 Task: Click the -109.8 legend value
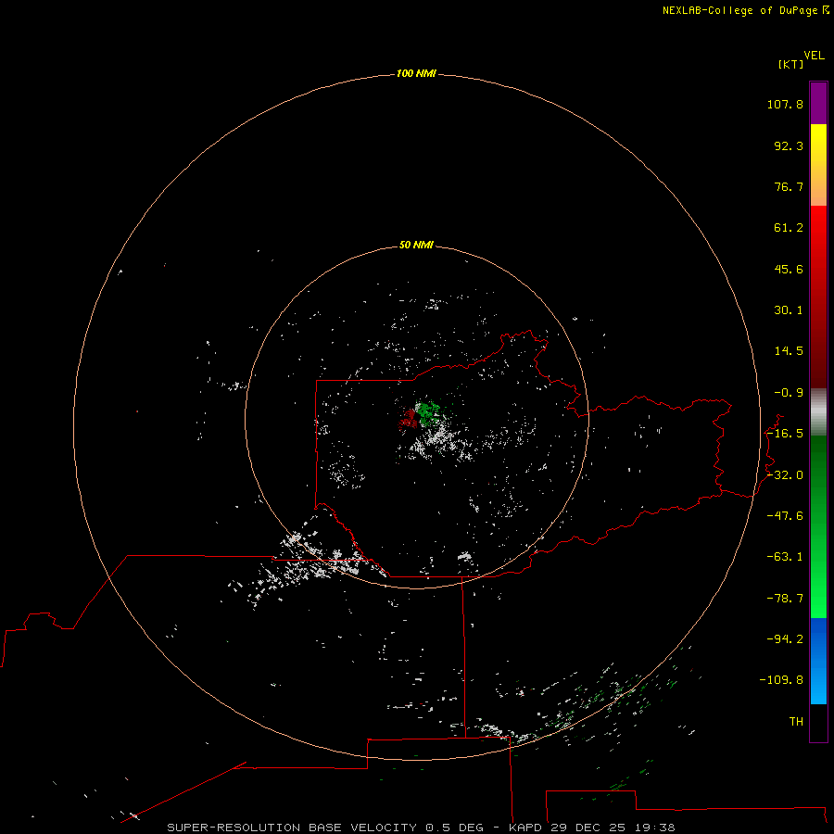(781, 680)
